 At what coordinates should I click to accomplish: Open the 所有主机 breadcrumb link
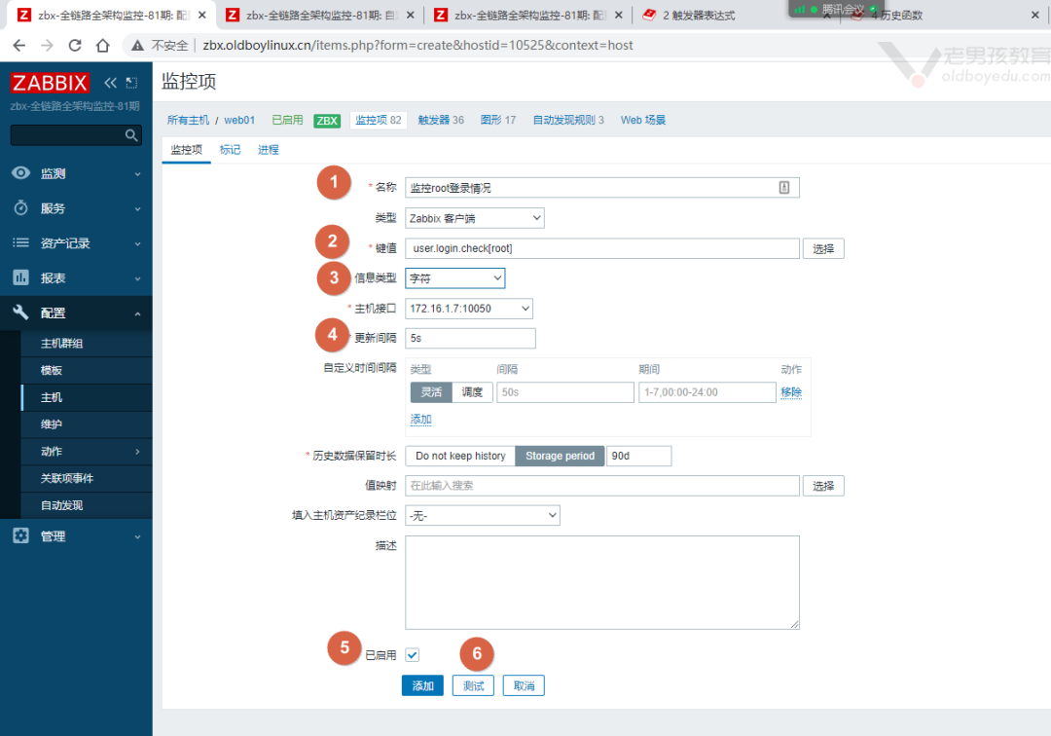[188, 120]
